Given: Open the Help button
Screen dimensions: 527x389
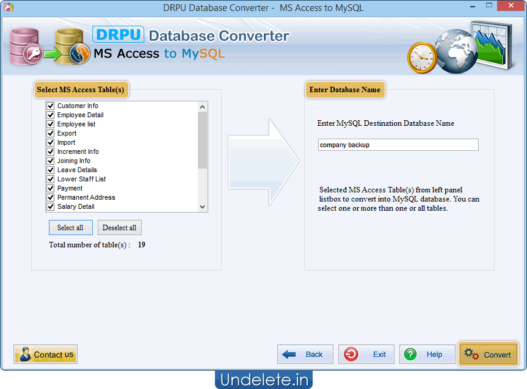Looking at the screenshot, I should click(x=427, y=354).
